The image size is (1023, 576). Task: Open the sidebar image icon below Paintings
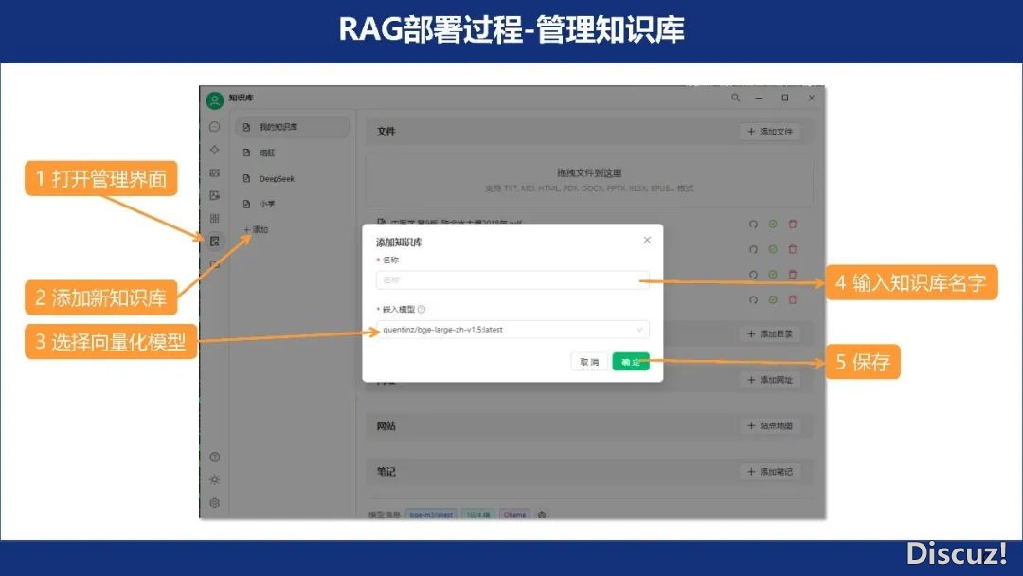(215, 195)
